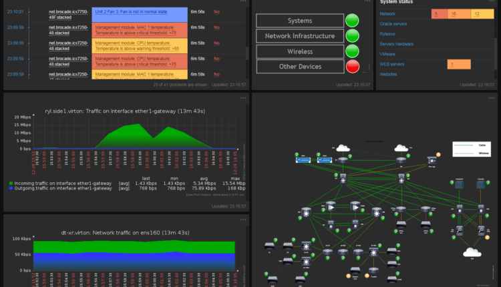501x287 pixels.
Task: Open the ether1-gateway graph widget menu dots
Action: (243, 98)
